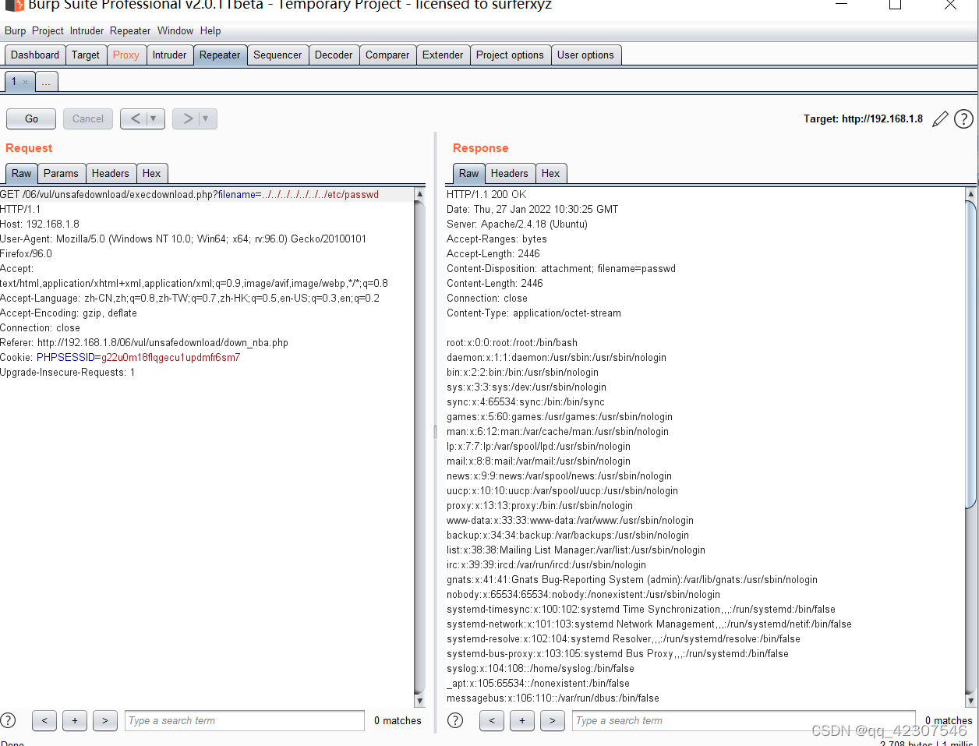Screen dimensions: 979x746
Task: Click scroll-down arrow of response pane
Action: (971, 700)
